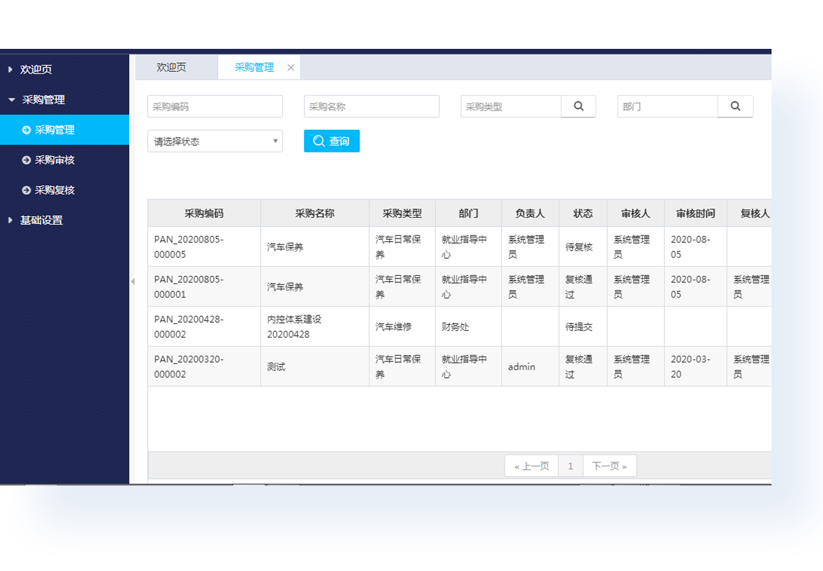
Task: Click the arrow icon next to 采购审核
Action: click(x=26, y=160)
